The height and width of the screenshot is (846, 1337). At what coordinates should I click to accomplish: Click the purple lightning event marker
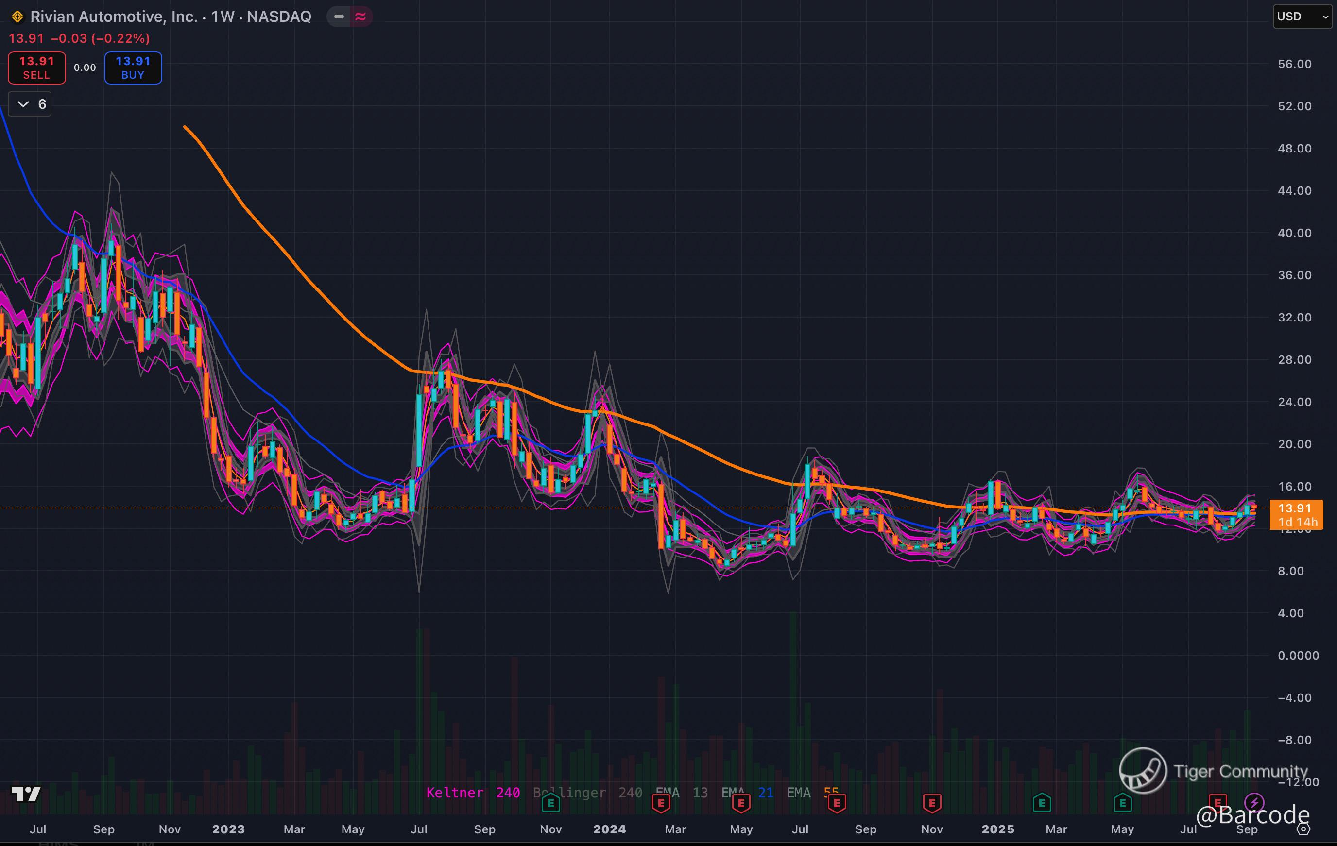click(1254, 802)
